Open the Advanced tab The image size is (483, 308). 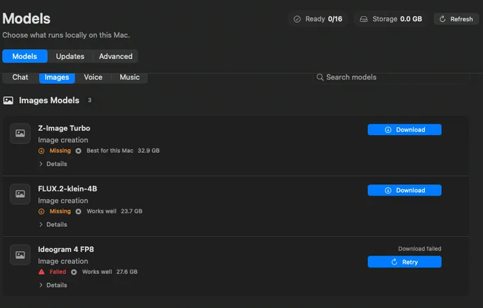[116, 56]
